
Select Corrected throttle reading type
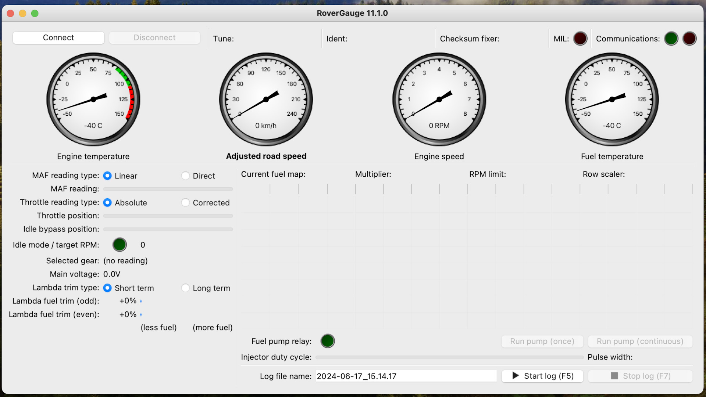click(186, 203)
